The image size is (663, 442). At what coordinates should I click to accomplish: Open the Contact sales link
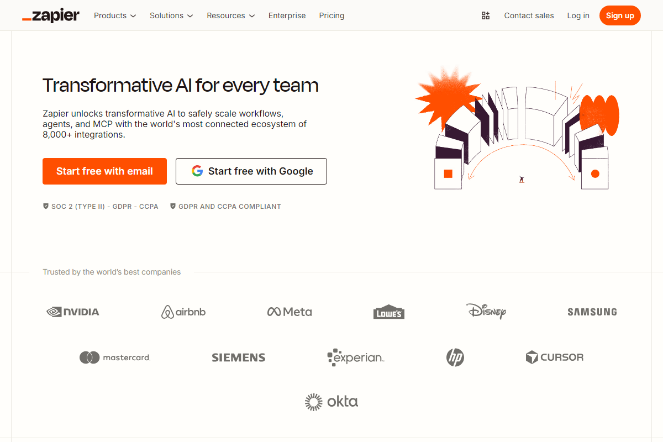pyautogui.click(x=529, y=15)
